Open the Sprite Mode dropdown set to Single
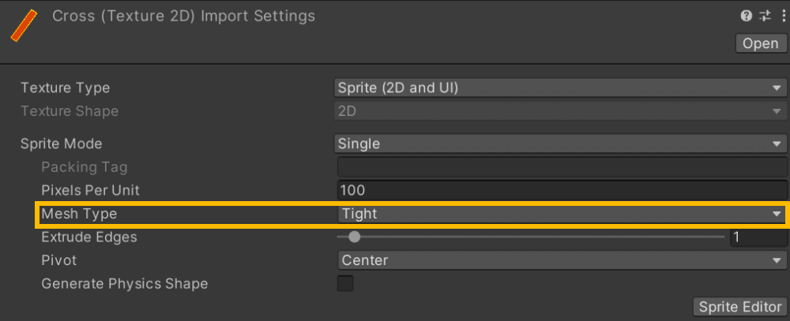 560,144
